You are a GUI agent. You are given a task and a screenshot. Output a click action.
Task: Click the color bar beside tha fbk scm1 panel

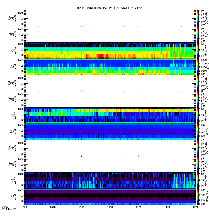click(x=198, y=67)
